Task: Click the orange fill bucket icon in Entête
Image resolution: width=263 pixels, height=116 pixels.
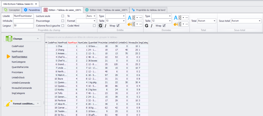Action: [129, 24]
